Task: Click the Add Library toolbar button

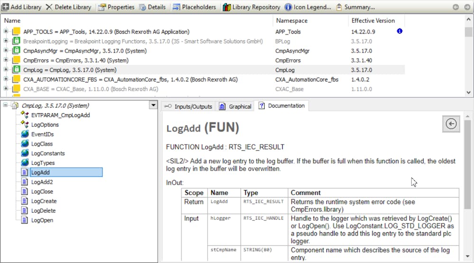Action: pyautogui.click(x=21, y=7)
